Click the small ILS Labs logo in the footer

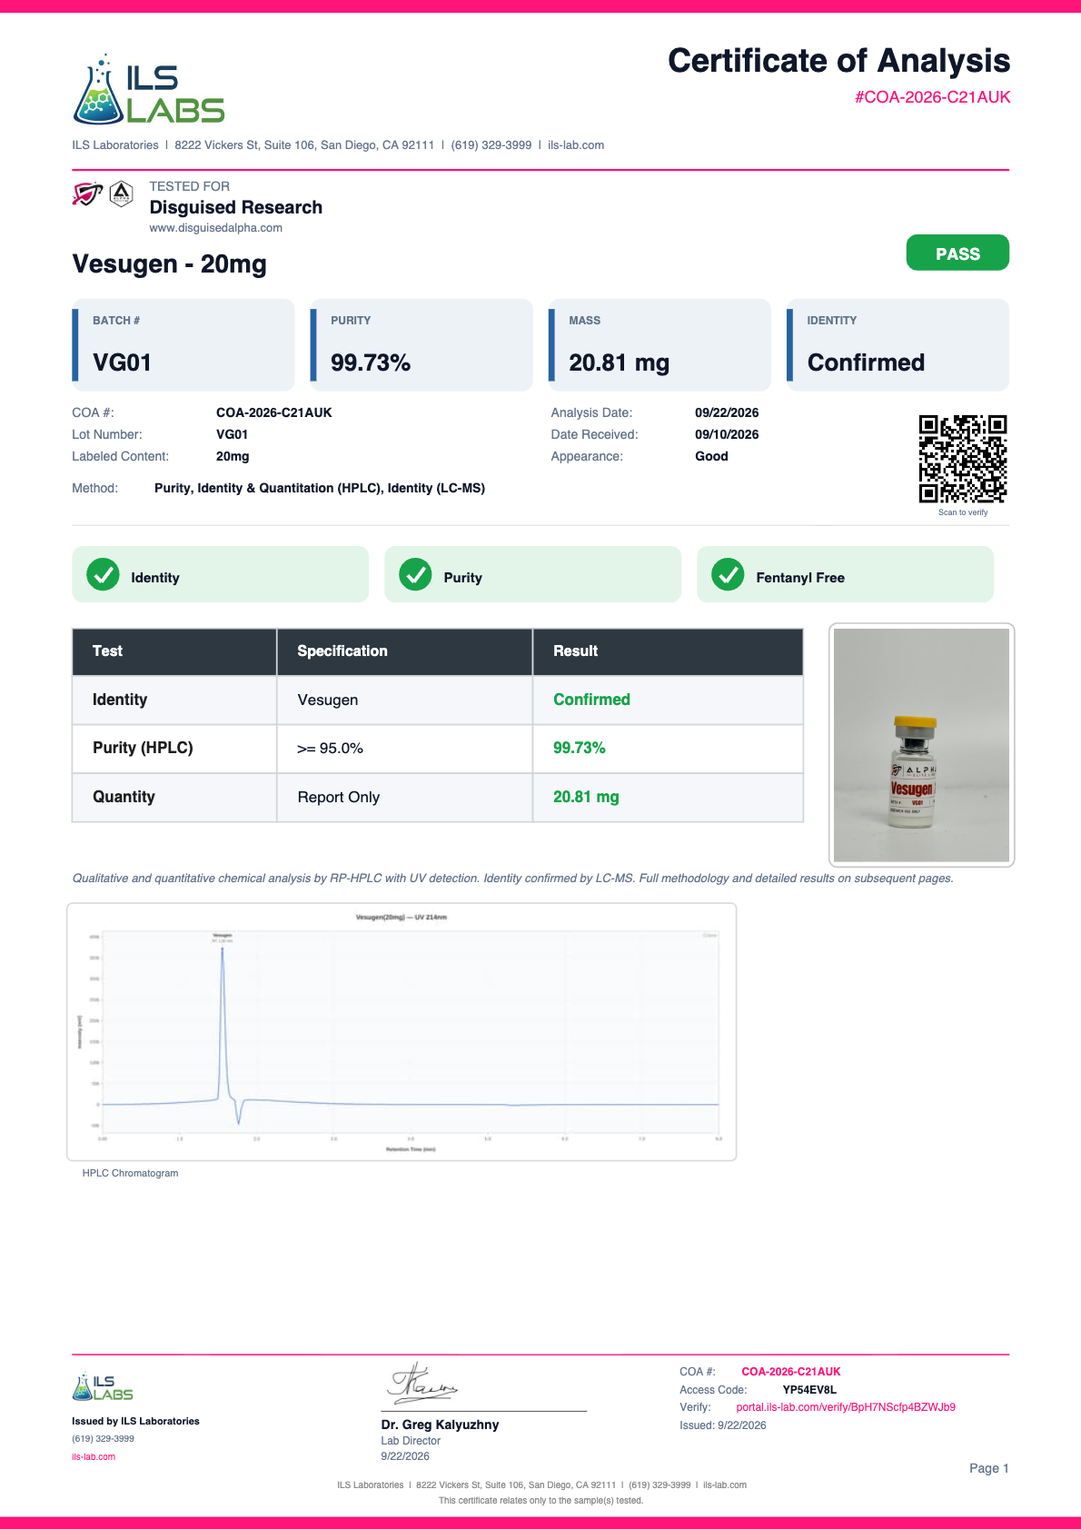[103, 1386]
